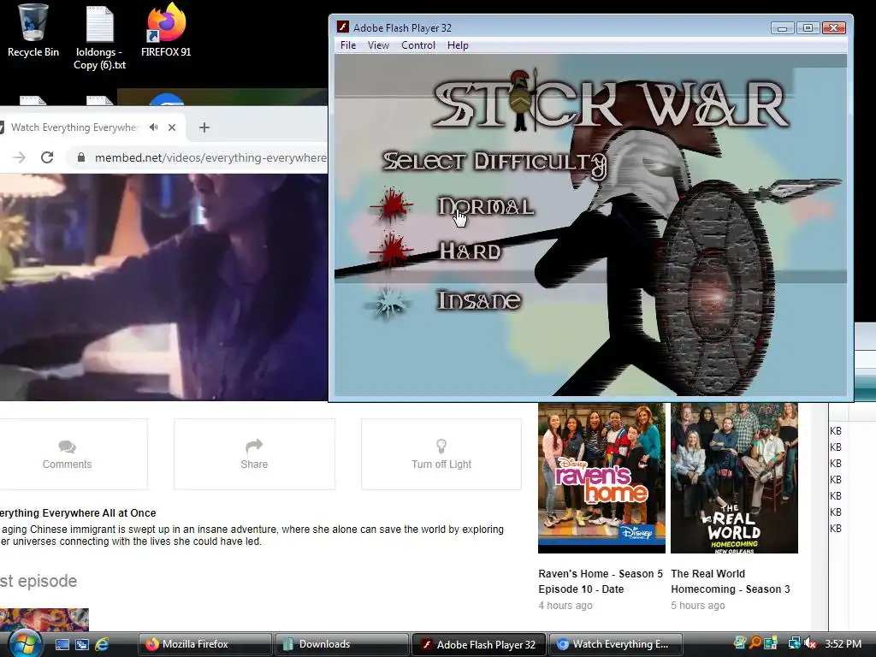Screen dimensions: 876x657
Task: Choose Hard difficulty in Stick War
Action: coord(470,252)
